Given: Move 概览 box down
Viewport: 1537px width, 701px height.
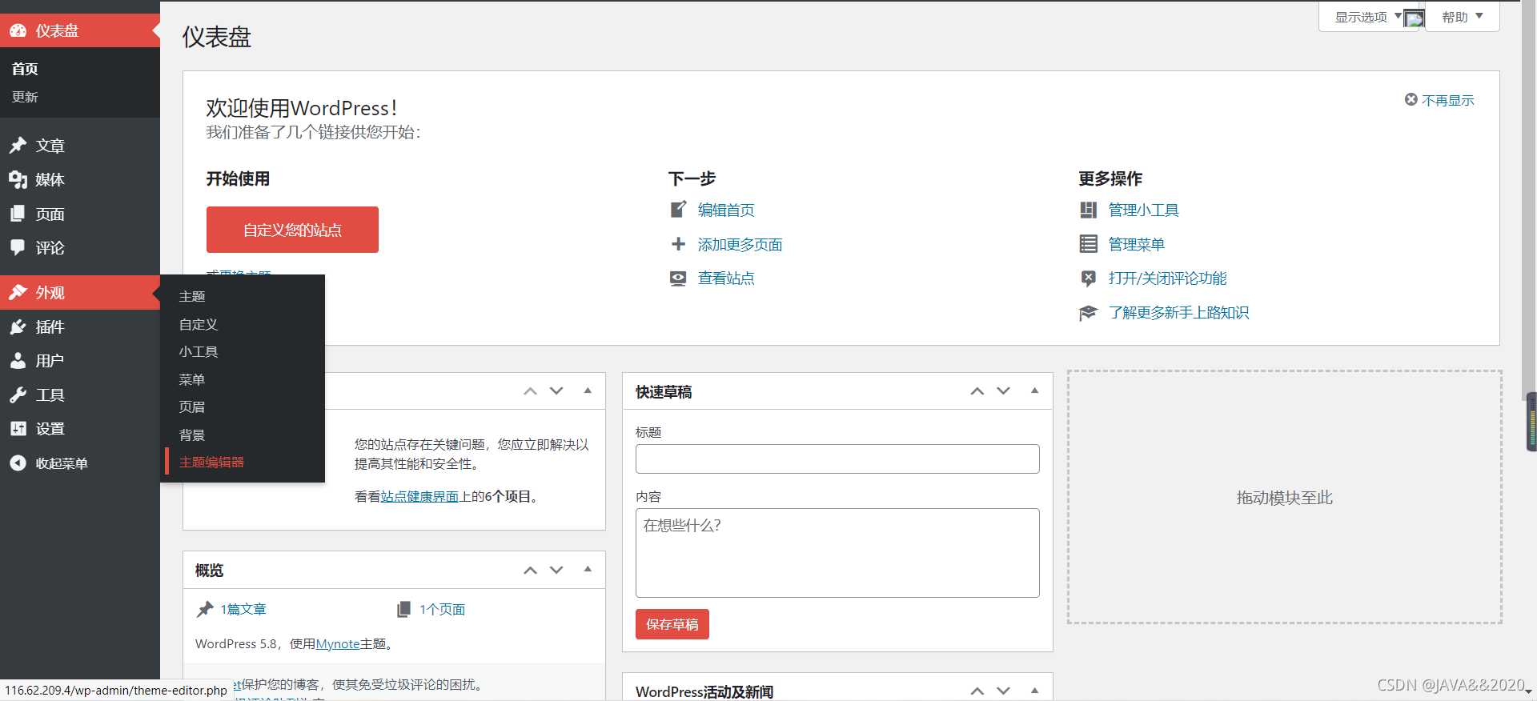Looking at the screenshot, I should [556, 570].
